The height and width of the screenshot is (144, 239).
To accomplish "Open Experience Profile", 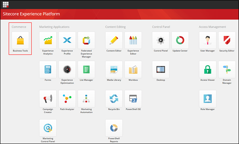I will pos(67,40).
